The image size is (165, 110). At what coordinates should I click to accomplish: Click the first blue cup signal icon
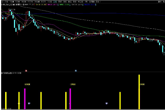coord(29,103)
